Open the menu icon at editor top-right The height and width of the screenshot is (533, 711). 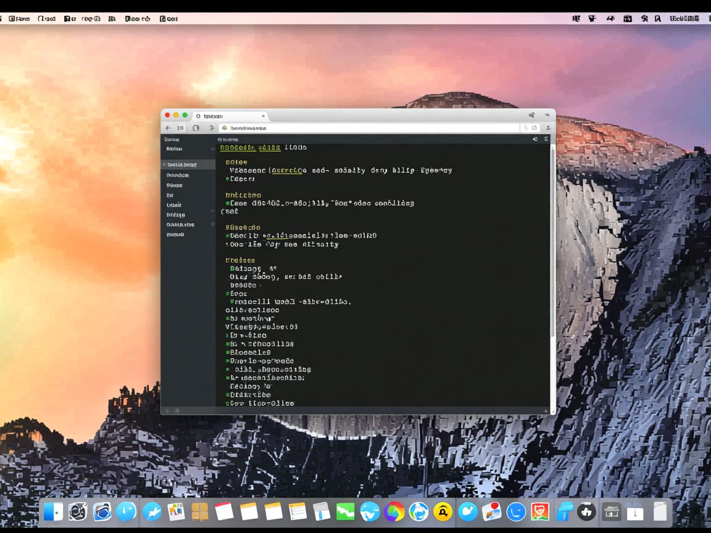546,139
